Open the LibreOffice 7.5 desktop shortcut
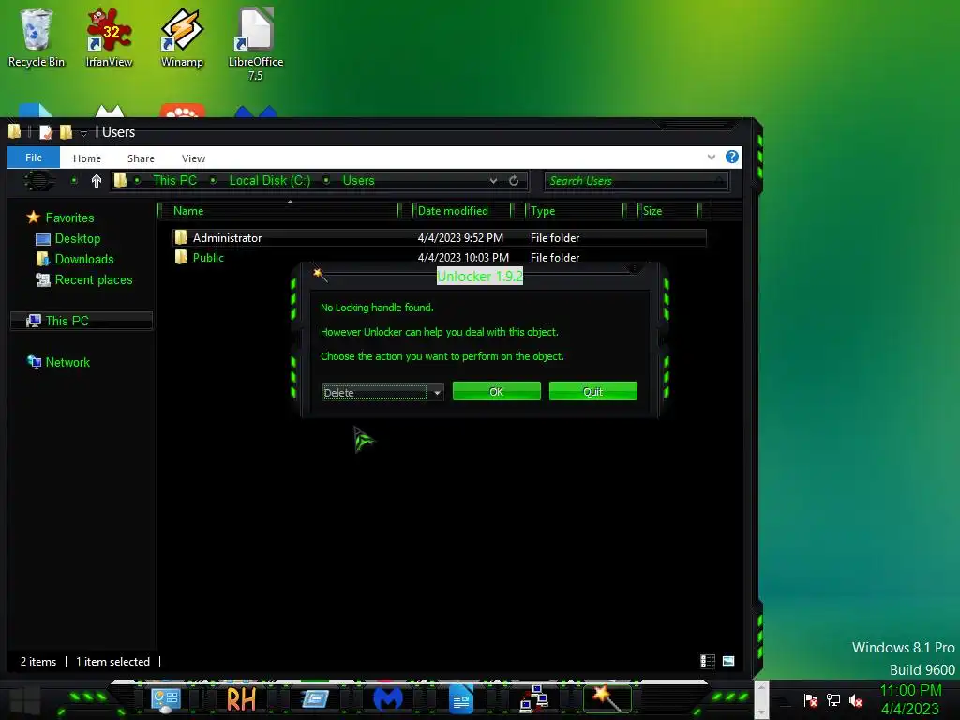Viewport: 960px width, 720px height. point(255,44)
